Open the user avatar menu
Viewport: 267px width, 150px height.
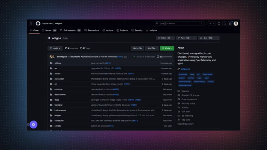pyautogui.click(x=236, y=23)
